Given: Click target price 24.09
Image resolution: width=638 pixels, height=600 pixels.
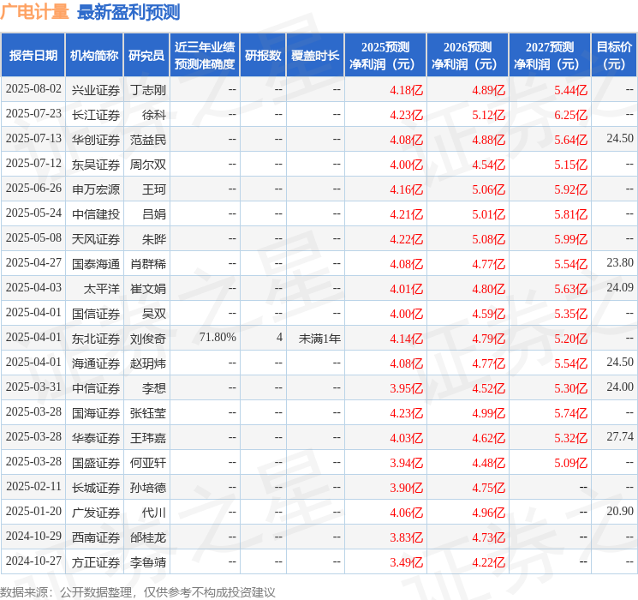Looking at the screenshot, I should point(620,288).
